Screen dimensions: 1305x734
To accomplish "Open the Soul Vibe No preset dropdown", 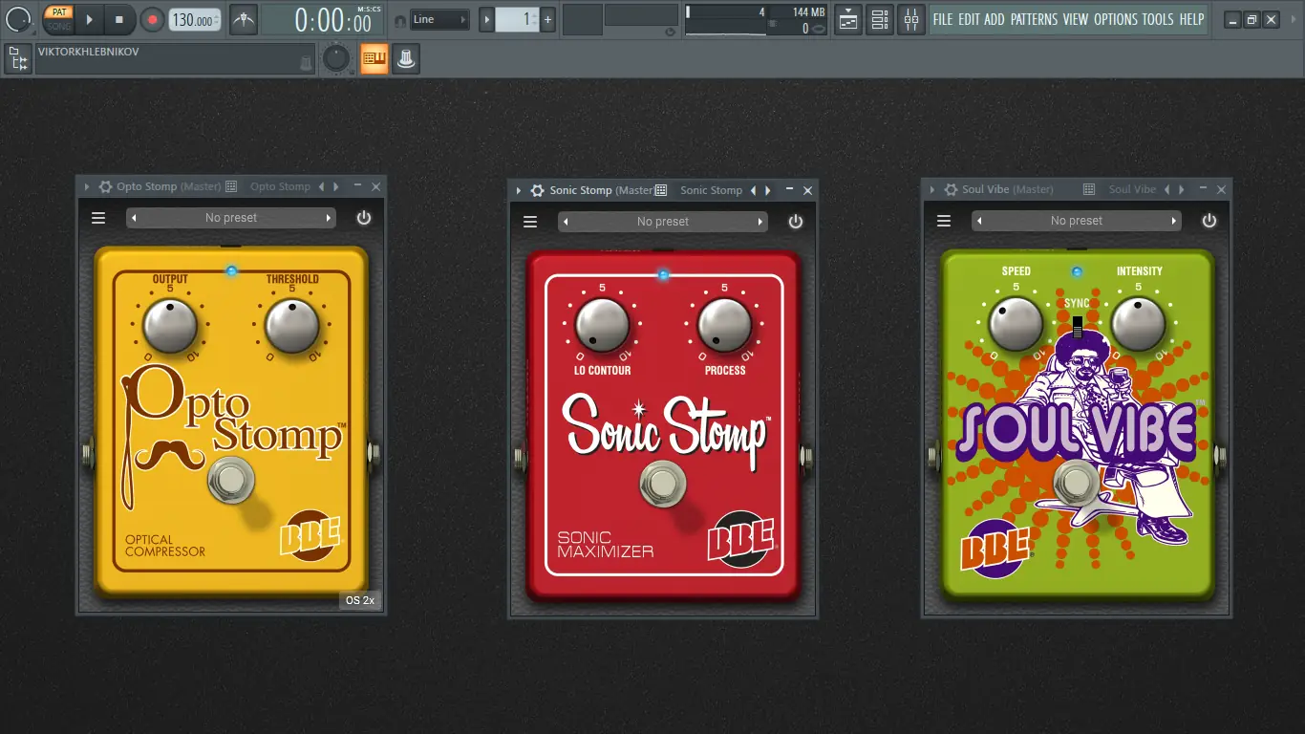I will (x=1077, y=221).
